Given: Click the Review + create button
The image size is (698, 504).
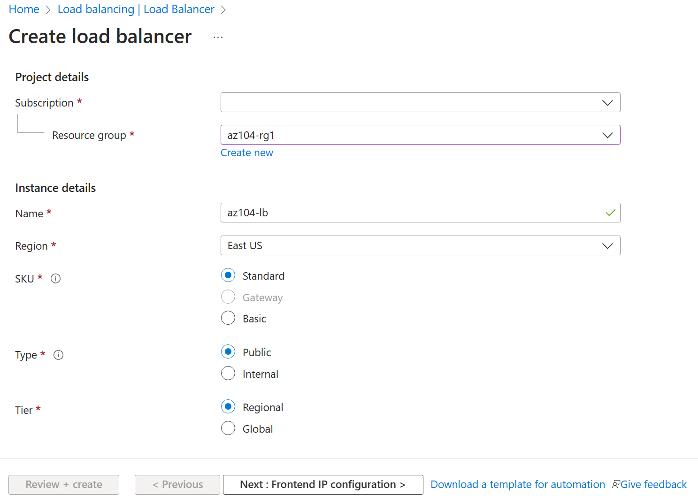Looking at the screenshot, I should [x=63, y=484].
